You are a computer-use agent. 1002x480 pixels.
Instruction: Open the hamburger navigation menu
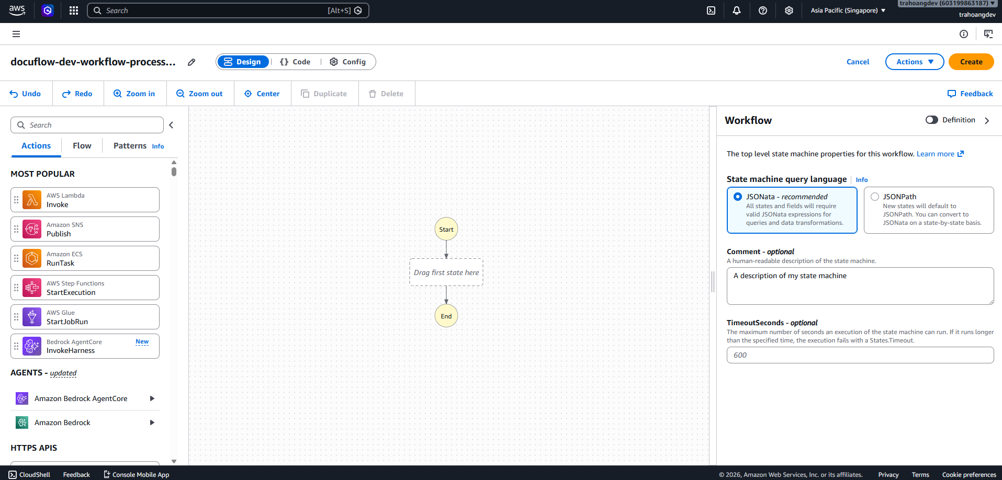coord(16,34)
